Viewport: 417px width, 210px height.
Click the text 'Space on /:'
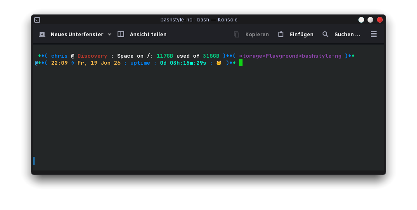pos(135,56)
